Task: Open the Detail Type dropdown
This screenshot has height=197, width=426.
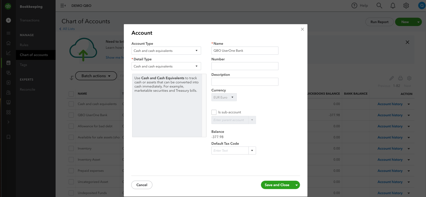Action: 166,66
